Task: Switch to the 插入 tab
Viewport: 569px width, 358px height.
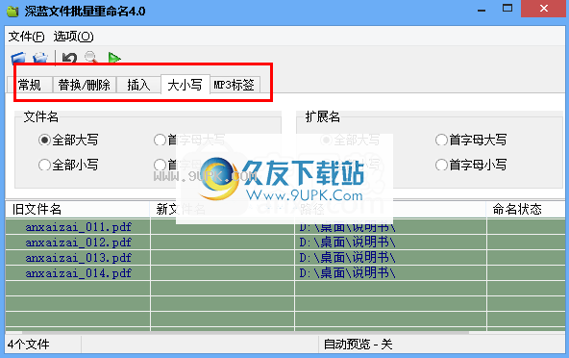Action: 138,85
